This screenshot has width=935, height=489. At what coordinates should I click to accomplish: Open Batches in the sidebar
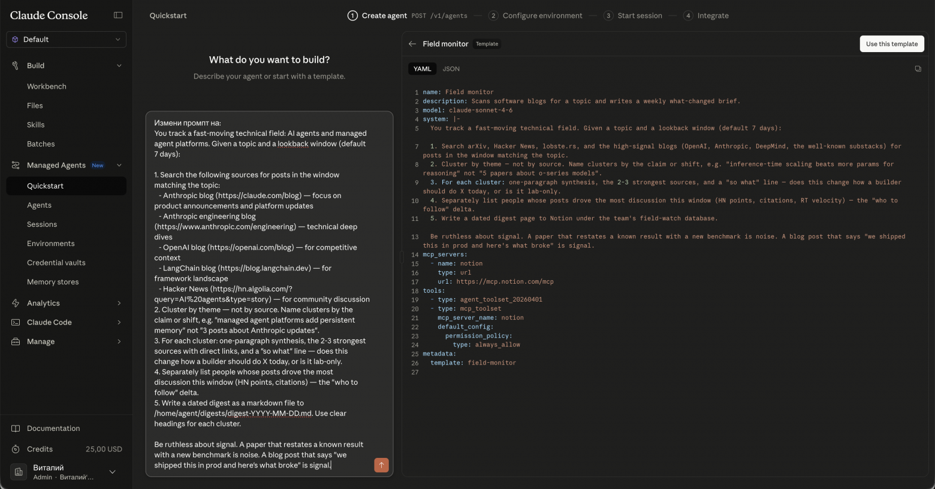click(66, 144)
